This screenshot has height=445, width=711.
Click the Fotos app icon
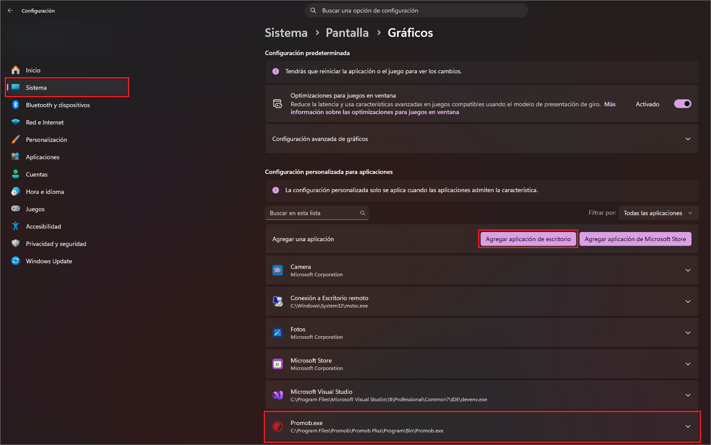tap(278, 333)
